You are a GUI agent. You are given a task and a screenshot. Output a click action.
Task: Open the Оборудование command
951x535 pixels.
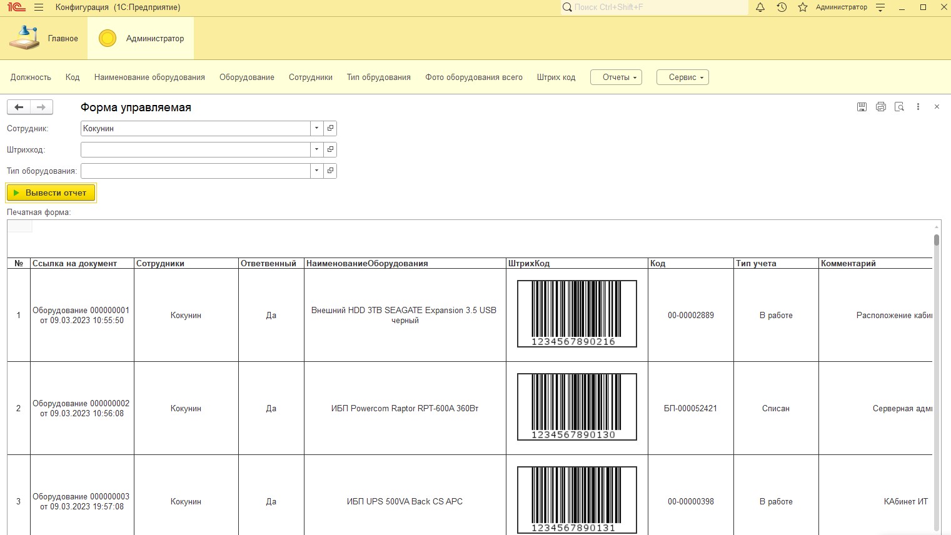coord(247,77)
